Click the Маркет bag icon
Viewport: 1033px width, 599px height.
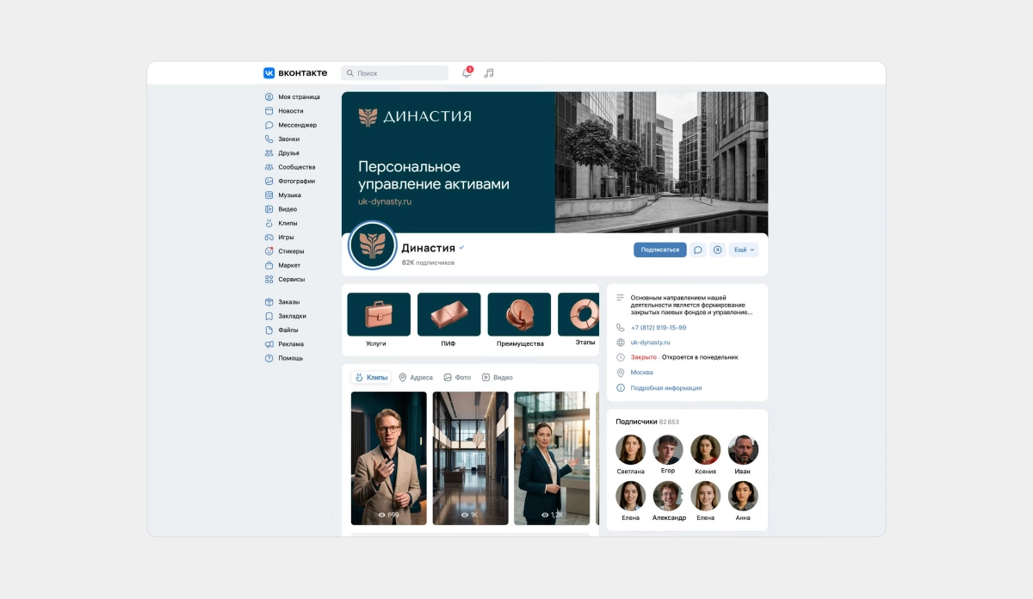pyautogui.click(x=269, y=265)
